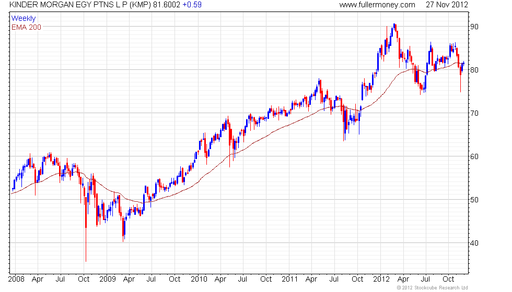The width and height of the screenshot is (512, 292).
Task: Click the 80 price axis label
Action: pyautogui.click(x=474, y=70)
